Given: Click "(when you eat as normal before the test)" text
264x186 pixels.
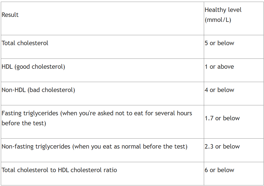Looking at the screenshot, I should (130, 146).
